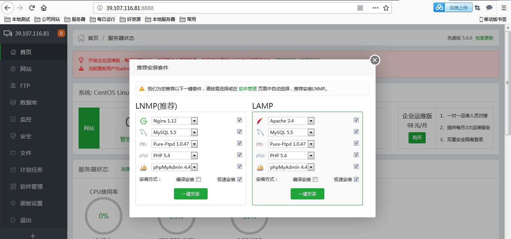Open 首页 in the sidebar
The image size is (511, 239).
point(34,52)
